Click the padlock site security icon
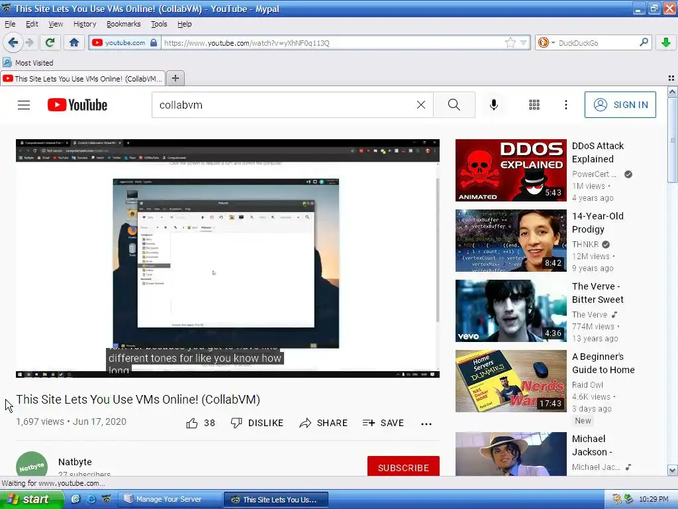This screenshot has height=509, width=678. tap(154, 42)
